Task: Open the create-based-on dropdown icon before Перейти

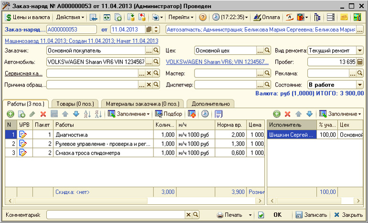Action: pyautogui.click(x=157, y=17)
